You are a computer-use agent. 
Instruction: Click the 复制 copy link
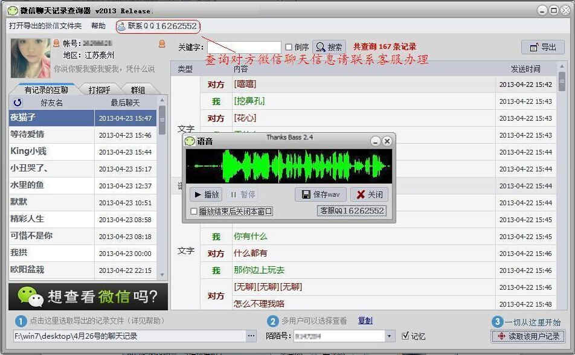click(365, 321)
